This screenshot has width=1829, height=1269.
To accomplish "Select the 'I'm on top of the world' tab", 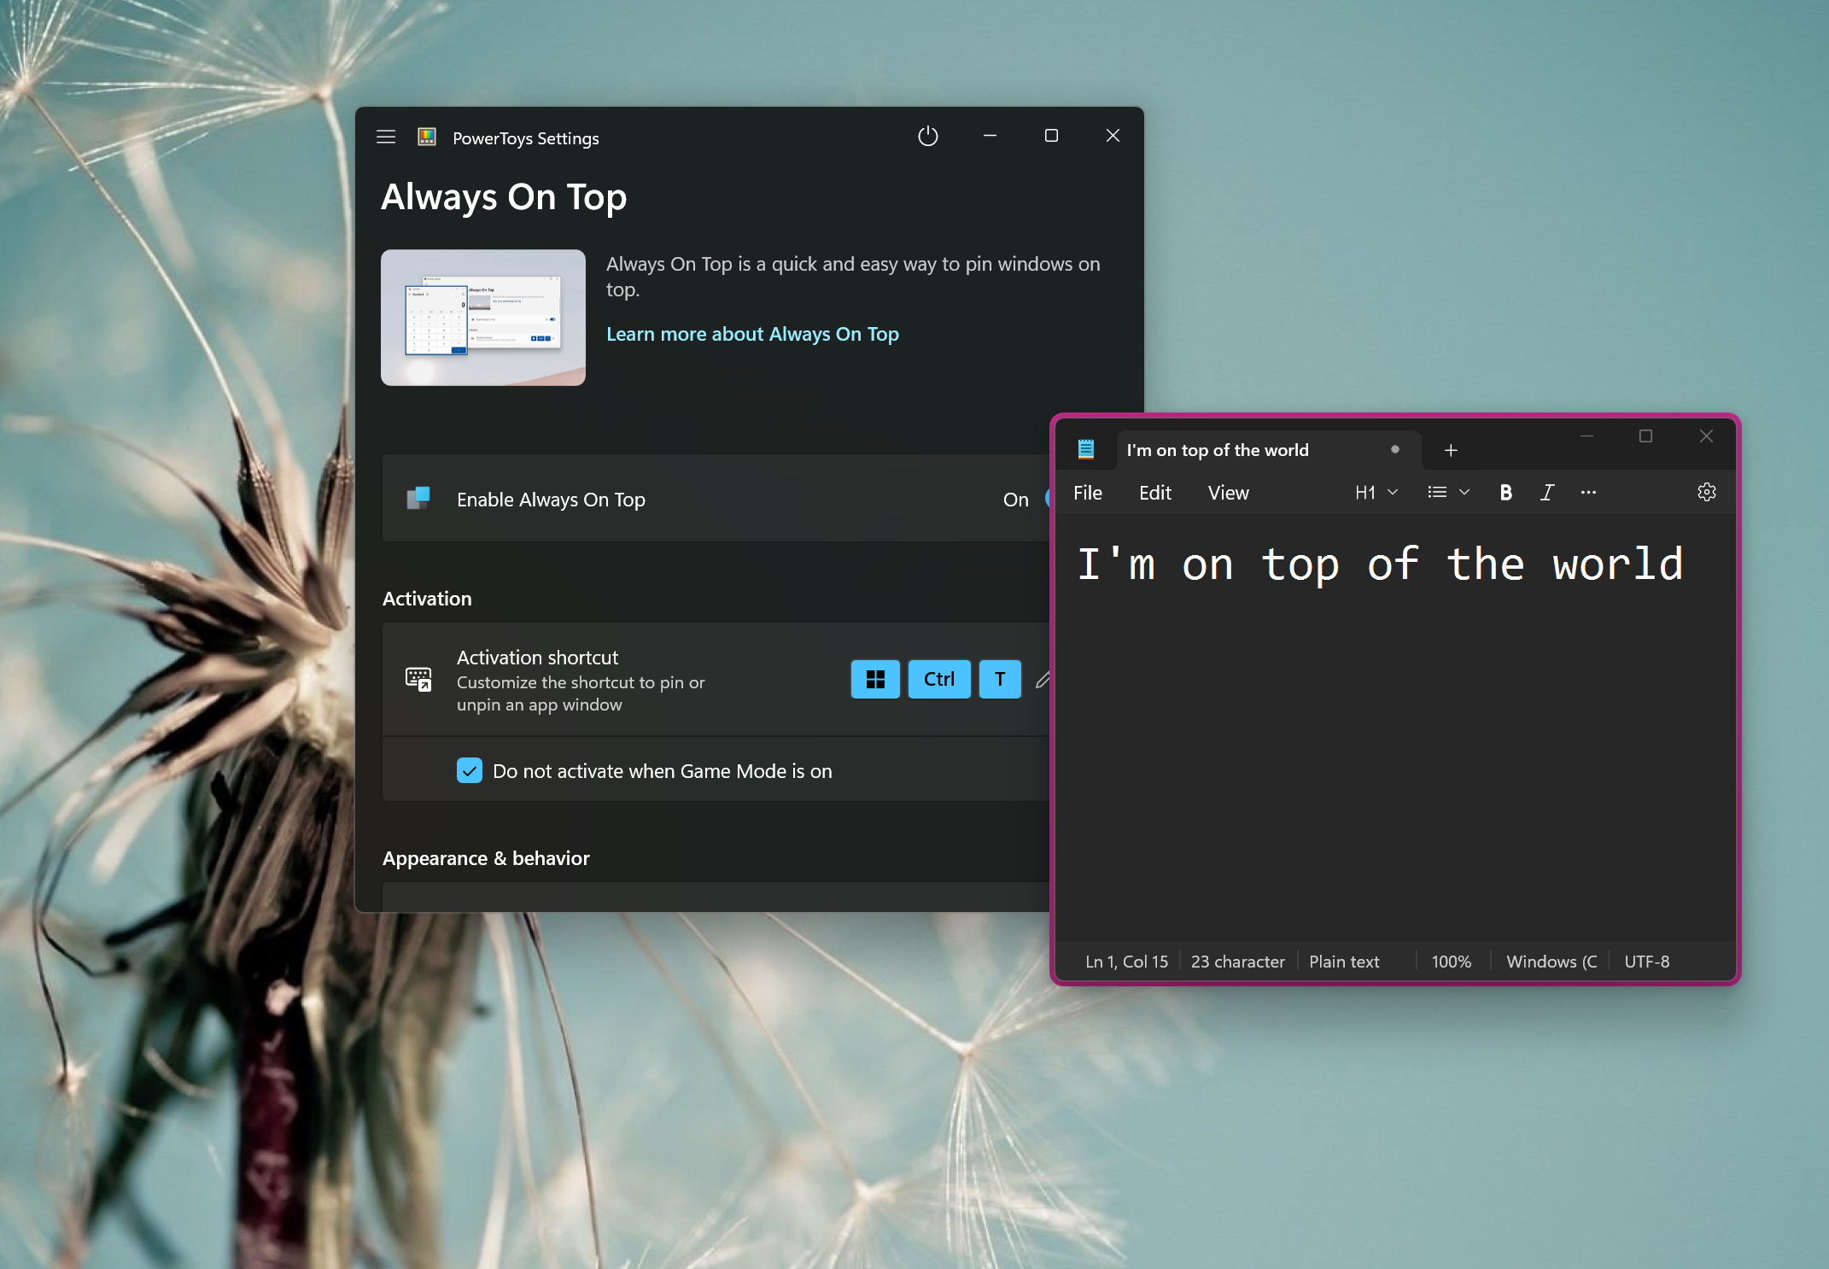I will pyautogui.click(x=1268, y=450).
